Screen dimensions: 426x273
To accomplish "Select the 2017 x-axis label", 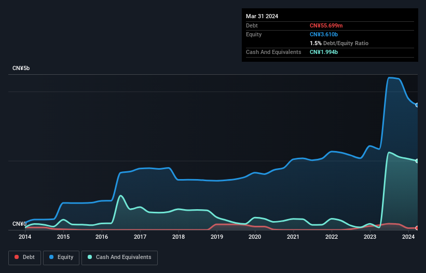I will [x=140, y=237].
